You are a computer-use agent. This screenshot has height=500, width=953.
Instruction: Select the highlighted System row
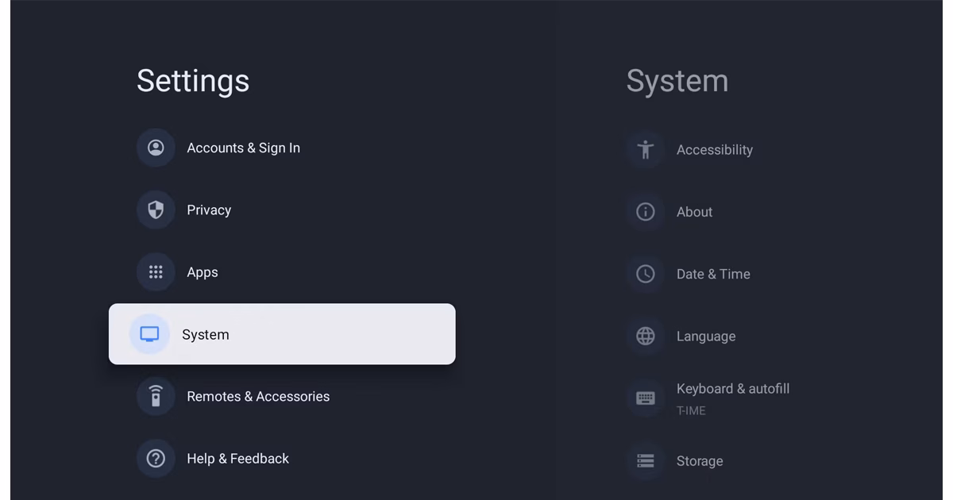tap(282, 334)
